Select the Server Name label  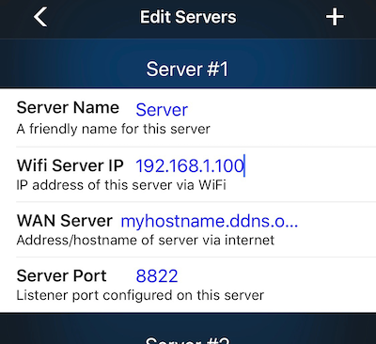(68, 107)
